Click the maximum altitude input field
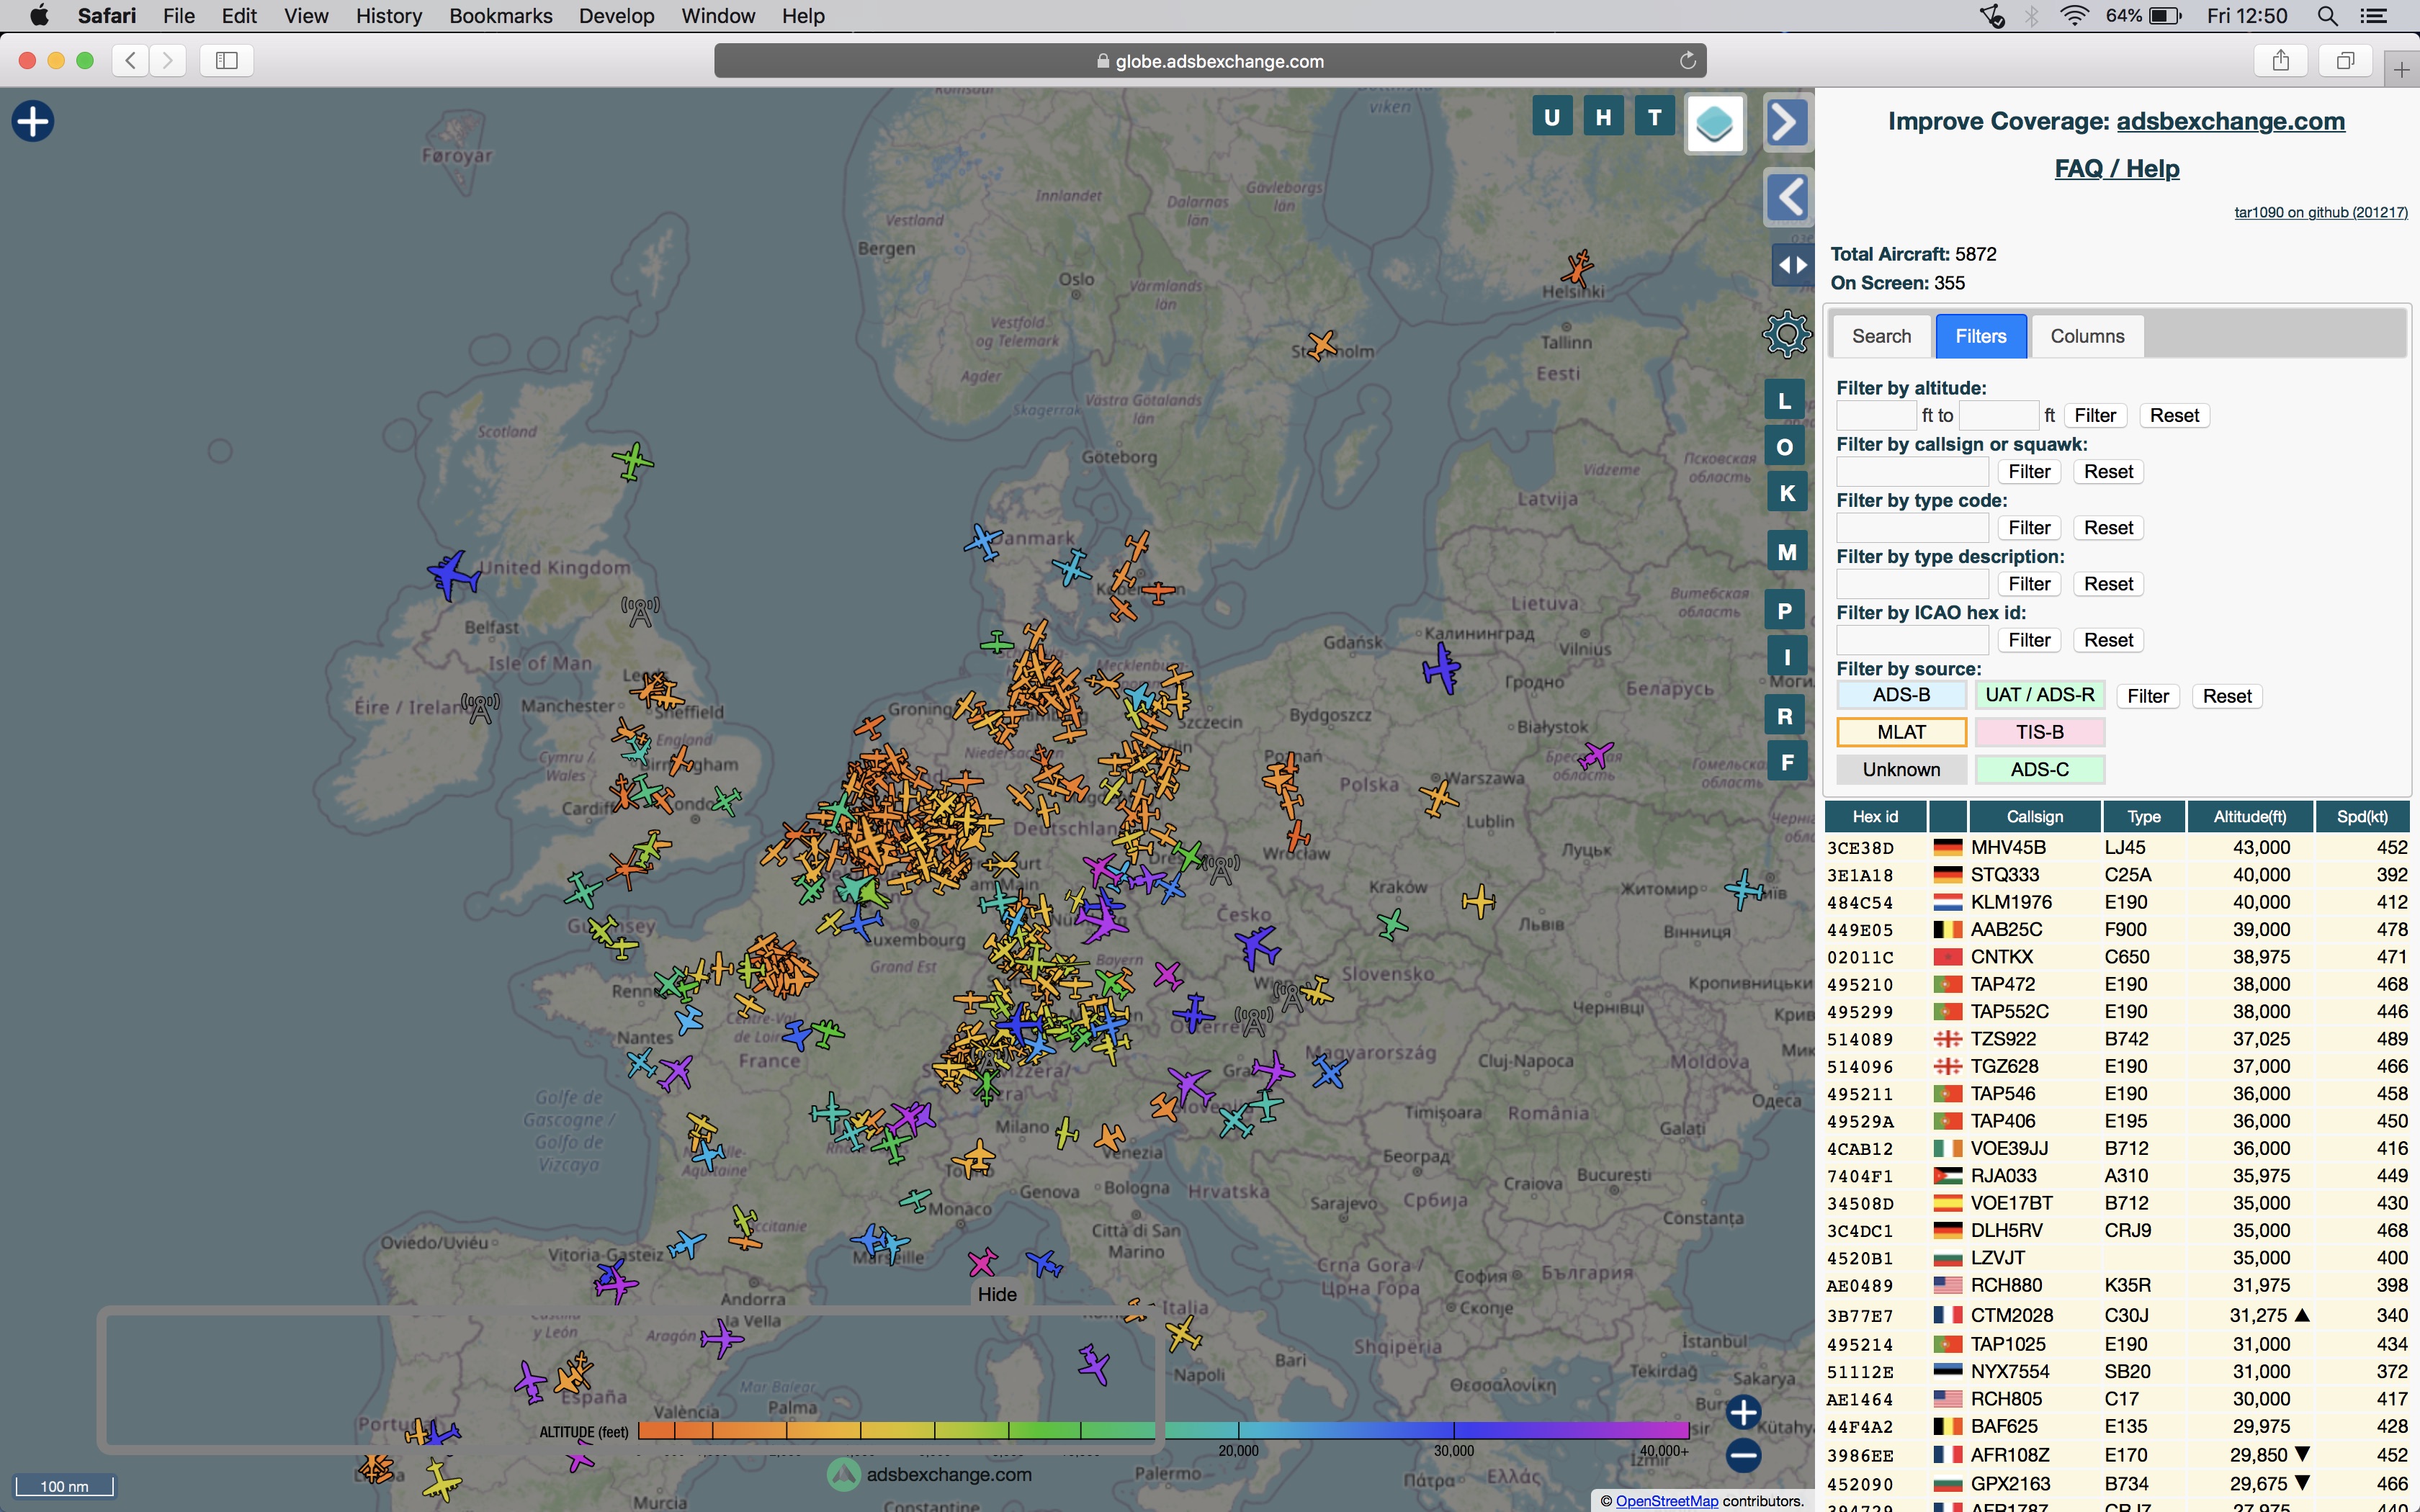 tap(1998, 415)
